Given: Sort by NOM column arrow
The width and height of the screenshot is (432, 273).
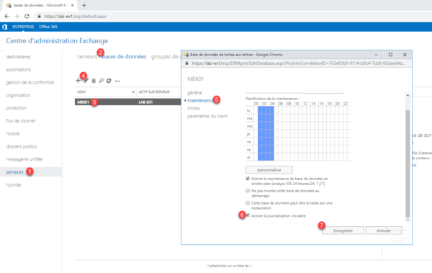Looking at the screenshot, I should 133,91.
